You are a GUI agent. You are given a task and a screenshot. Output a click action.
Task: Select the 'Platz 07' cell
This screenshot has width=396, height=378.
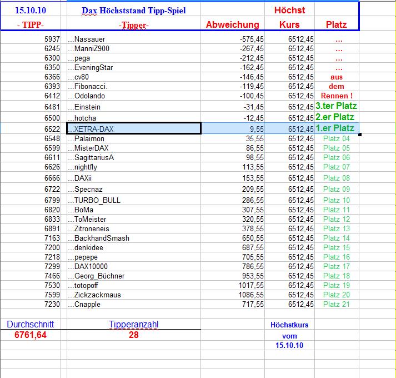point(337,167)
